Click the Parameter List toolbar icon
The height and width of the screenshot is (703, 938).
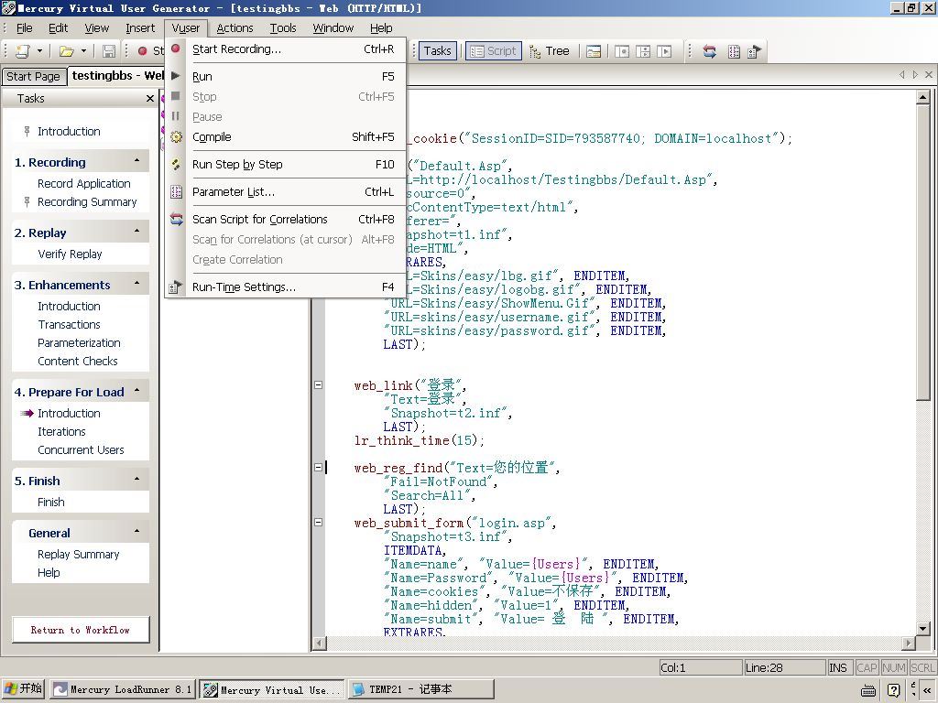coord(733,51)
